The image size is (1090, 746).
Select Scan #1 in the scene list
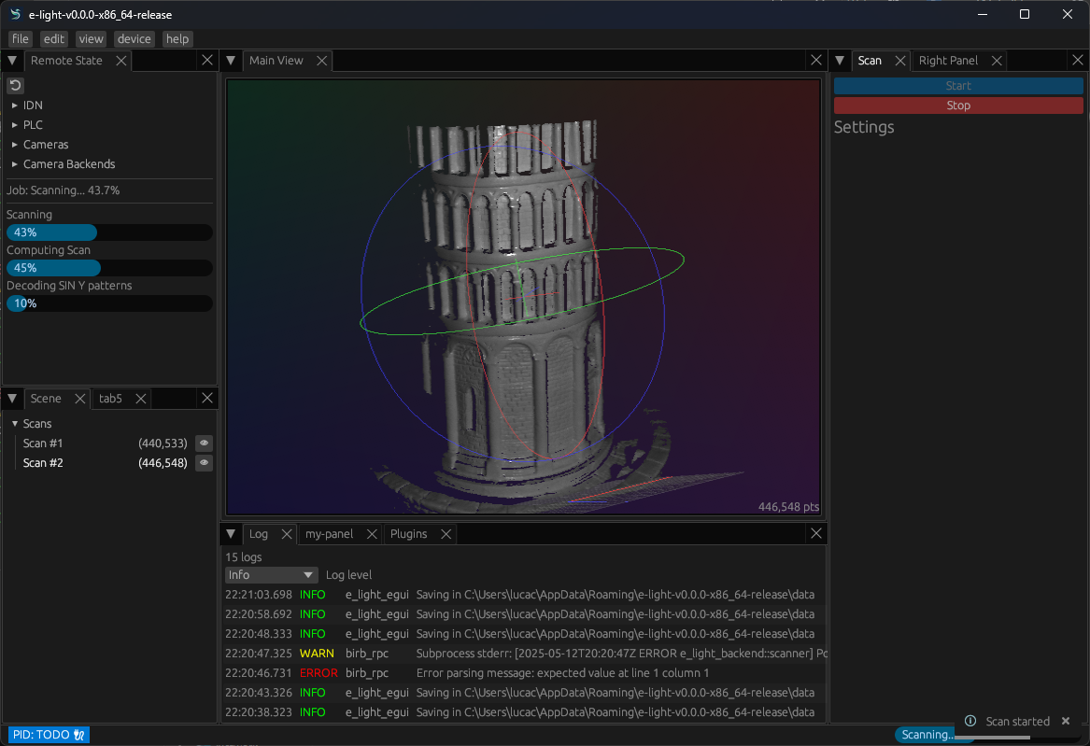(x=43, y=443)
